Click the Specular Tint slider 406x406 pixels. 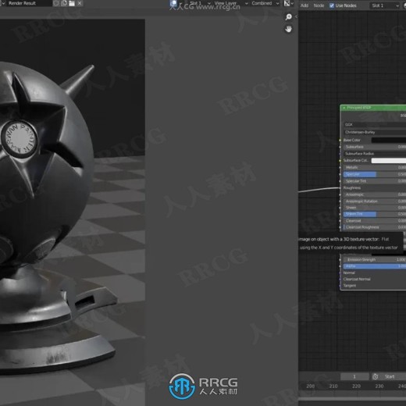point(375,181)
